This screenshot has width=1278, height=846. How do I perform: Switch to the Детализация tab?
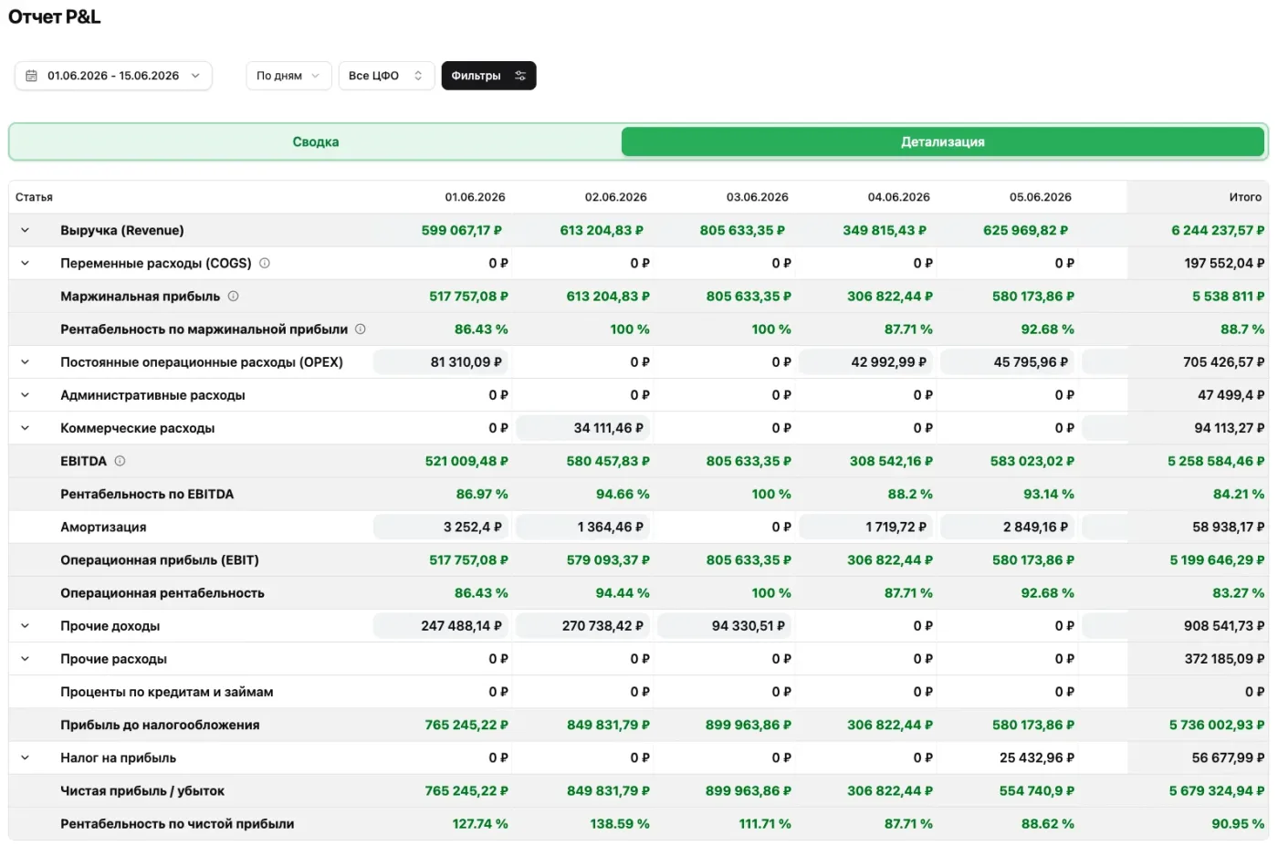[943, 142]
